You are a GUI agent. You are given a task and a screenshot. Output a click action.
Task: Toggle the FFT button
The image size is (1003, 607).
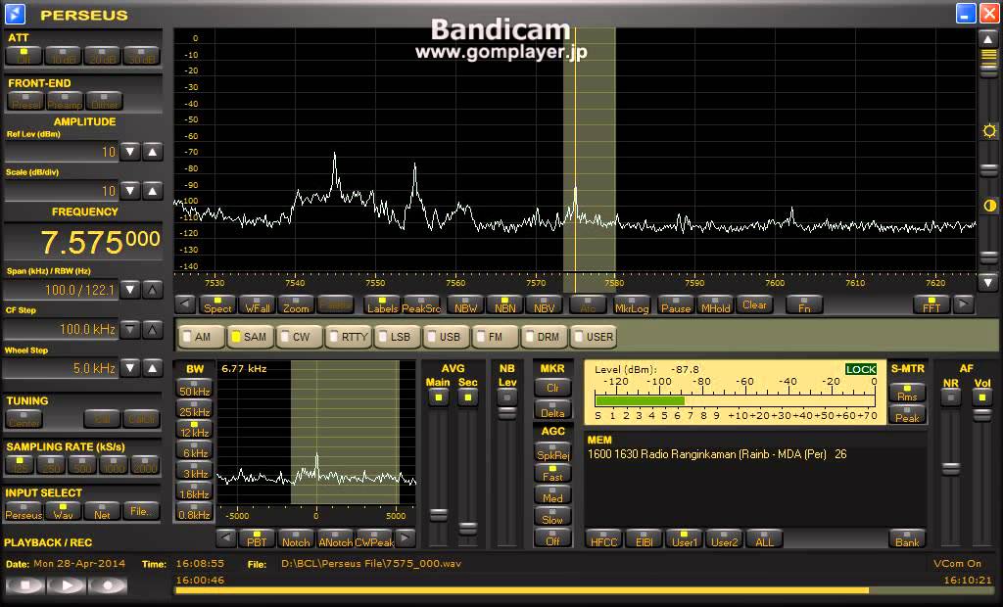[931, 304]
